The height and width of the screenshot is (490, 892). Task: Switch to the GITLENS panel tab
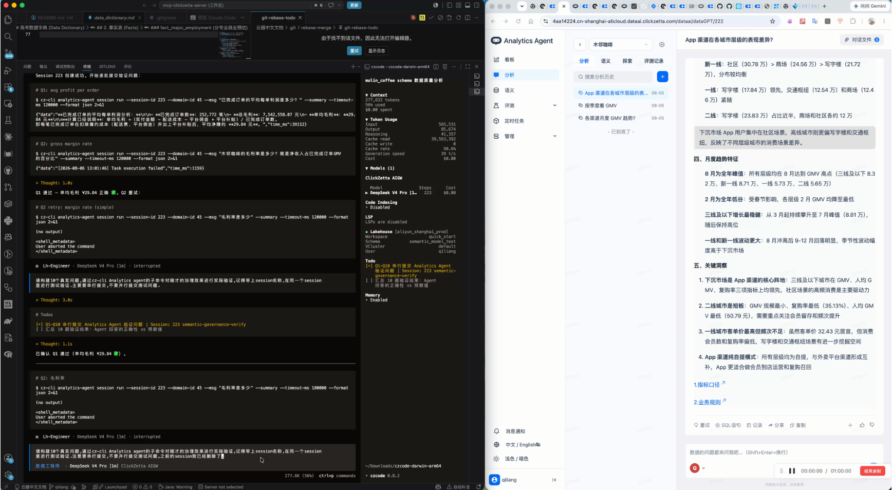pos(107,67)
